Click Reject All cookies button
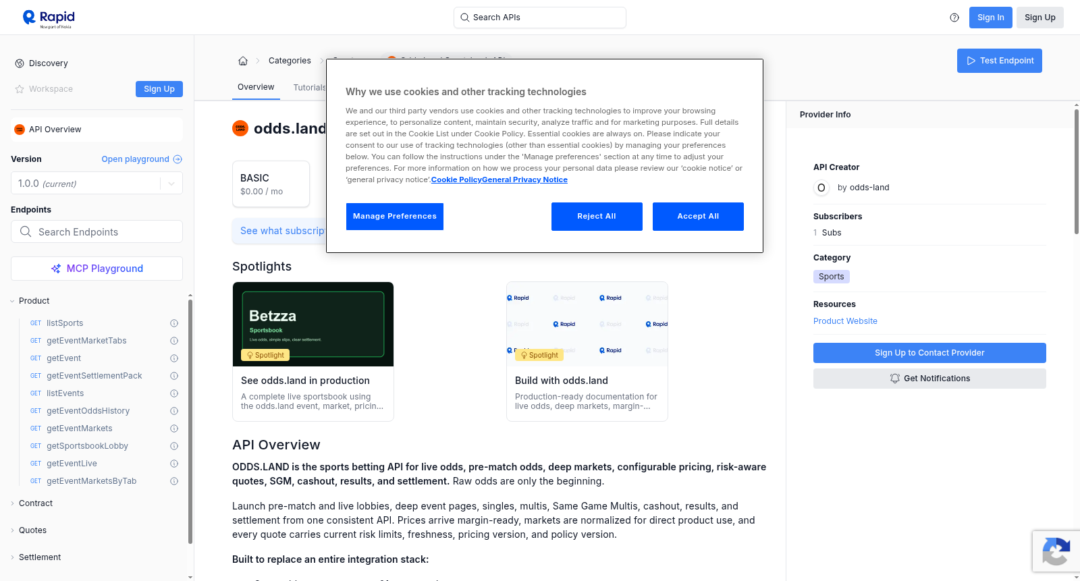 (597, 217)
